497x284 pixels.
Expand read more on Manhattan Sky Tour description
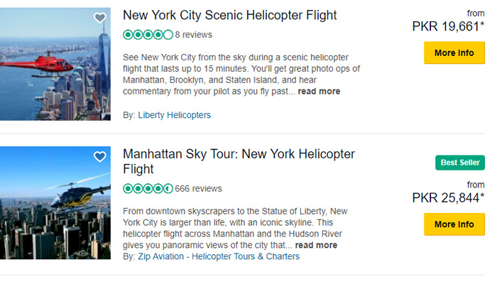316,245
